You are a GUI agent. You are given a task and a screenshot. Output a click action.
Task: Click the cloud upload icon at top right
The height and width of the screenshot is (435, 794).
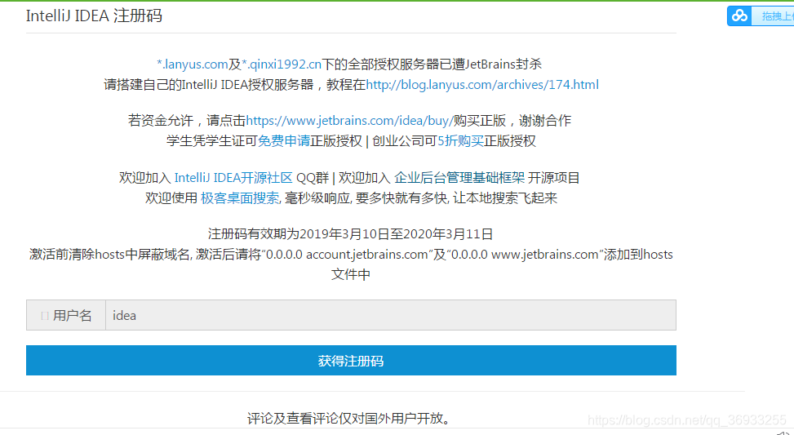[739, 16]
